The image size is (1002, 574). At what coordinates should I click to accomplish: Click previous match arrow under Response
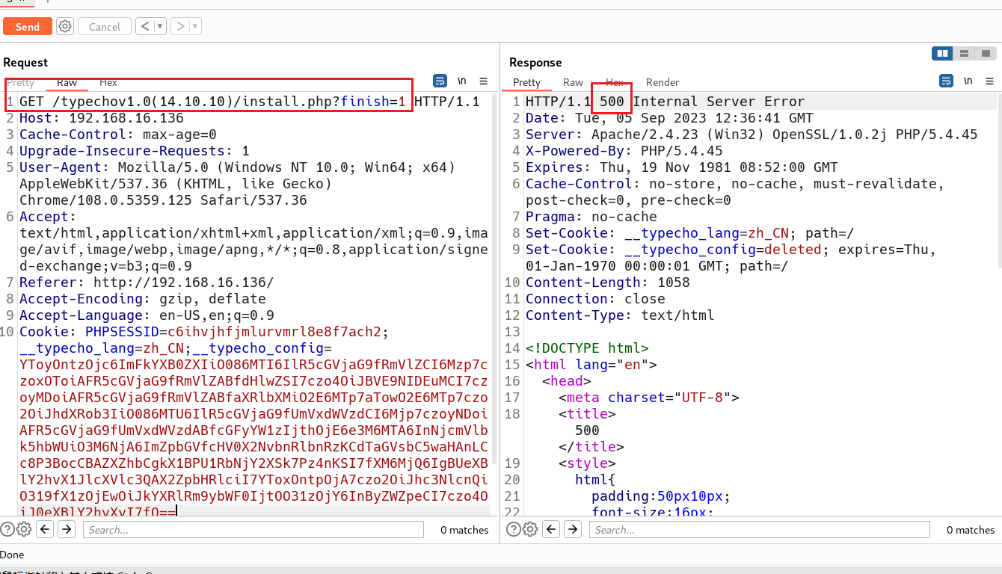(552, 529)
